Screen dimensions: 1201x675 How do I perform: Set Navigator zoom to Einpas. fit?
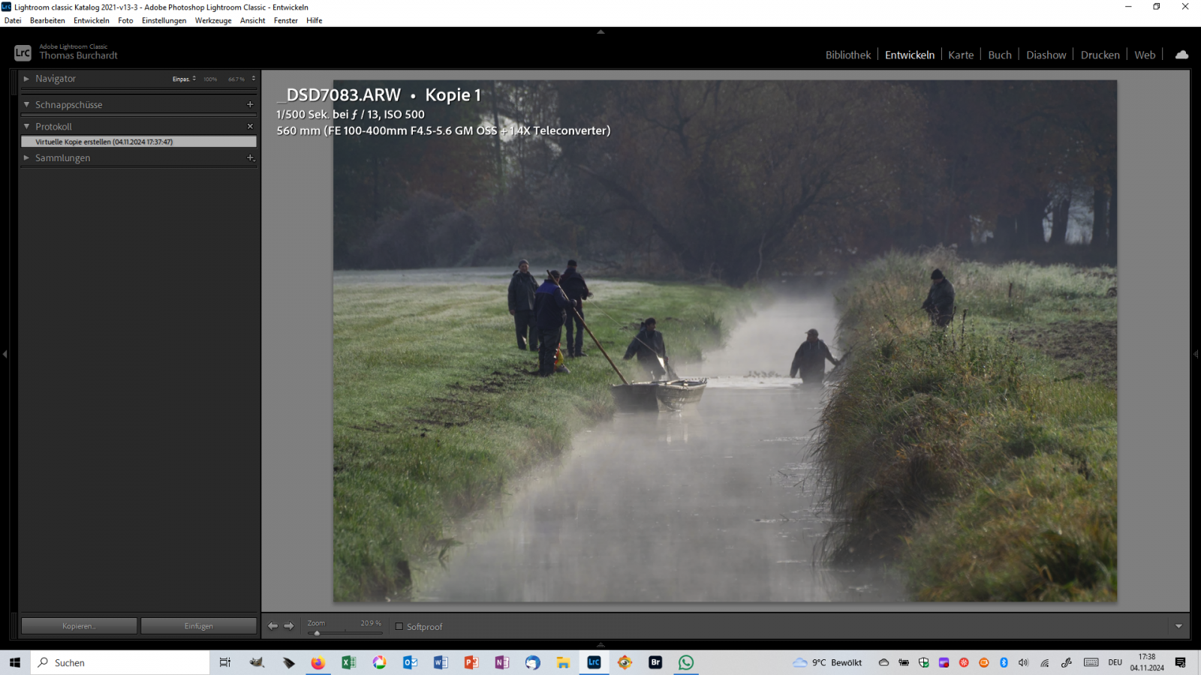tap(181, 79)
